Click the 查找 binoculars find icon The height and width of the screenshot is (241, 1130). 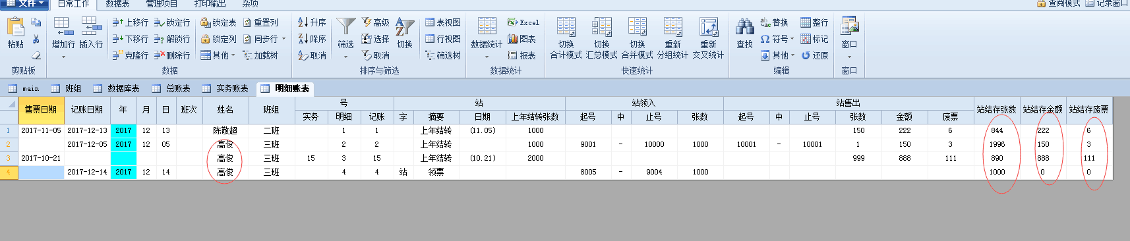click(745, 33)
